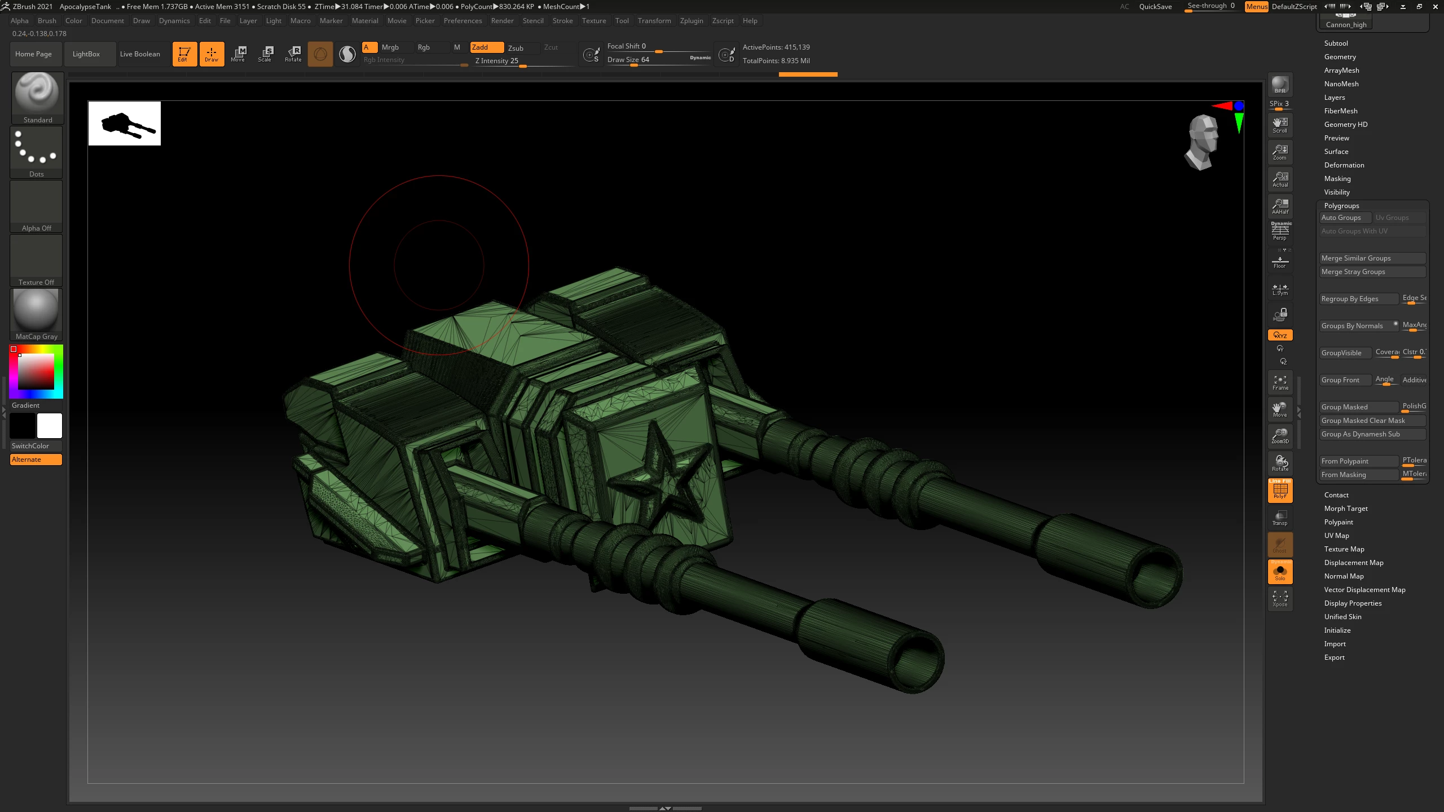
Task: Select the Rotate tool in top toolbar
Action: (x=293, y=54)
